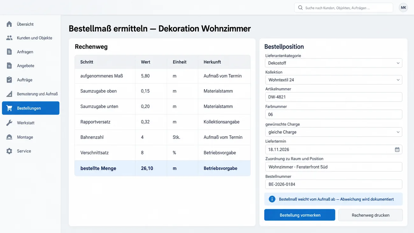Viewport: 414px width, 233px height.
Task: Click the Aufträge clipboard icon
Action: pyautogui.click(x=9, y=80)
